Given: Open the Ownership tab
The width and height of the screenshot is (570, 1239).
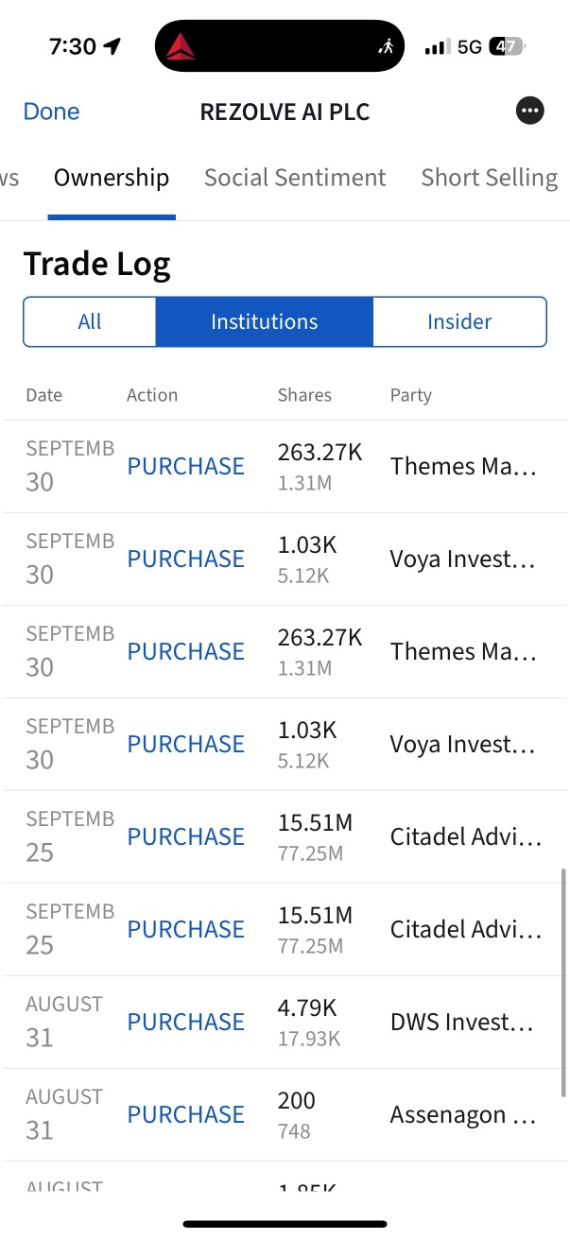Looking at the screenshot, I should [112, 178].
